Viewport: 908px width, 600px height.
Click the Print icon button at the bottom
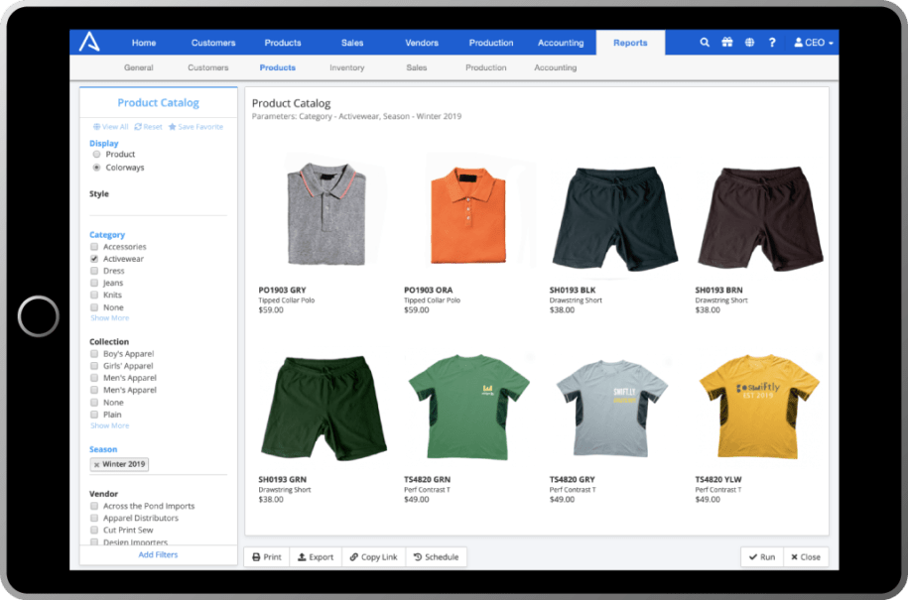[265, 556]
